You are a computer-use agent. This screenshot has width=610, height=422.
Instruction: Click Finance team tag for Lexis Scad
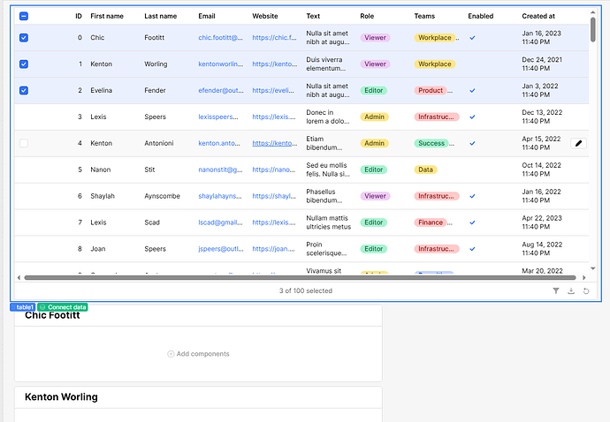click(431, 222)
